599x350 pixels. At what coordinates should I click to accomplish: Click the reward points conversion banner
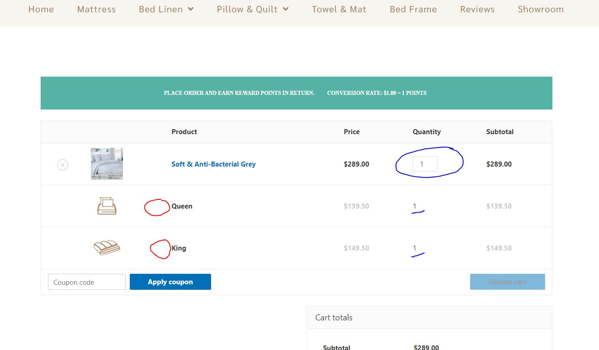click(297, 93)
